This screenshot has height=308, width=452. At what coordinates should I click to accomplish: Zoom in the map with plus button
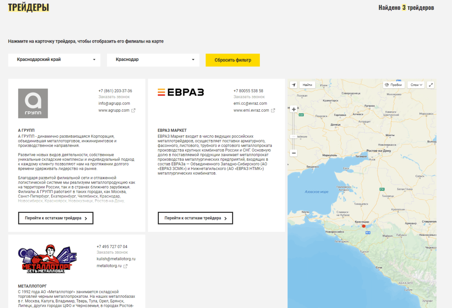[x=294, y=109]
